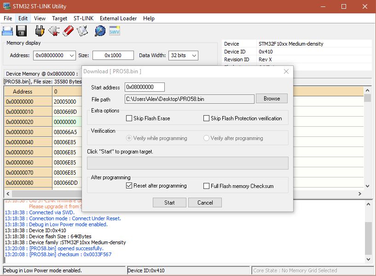The height and width of the screenshot is (276, 376).
Task: Select Verify after programming radio button
Action: (x=206, y=138)
